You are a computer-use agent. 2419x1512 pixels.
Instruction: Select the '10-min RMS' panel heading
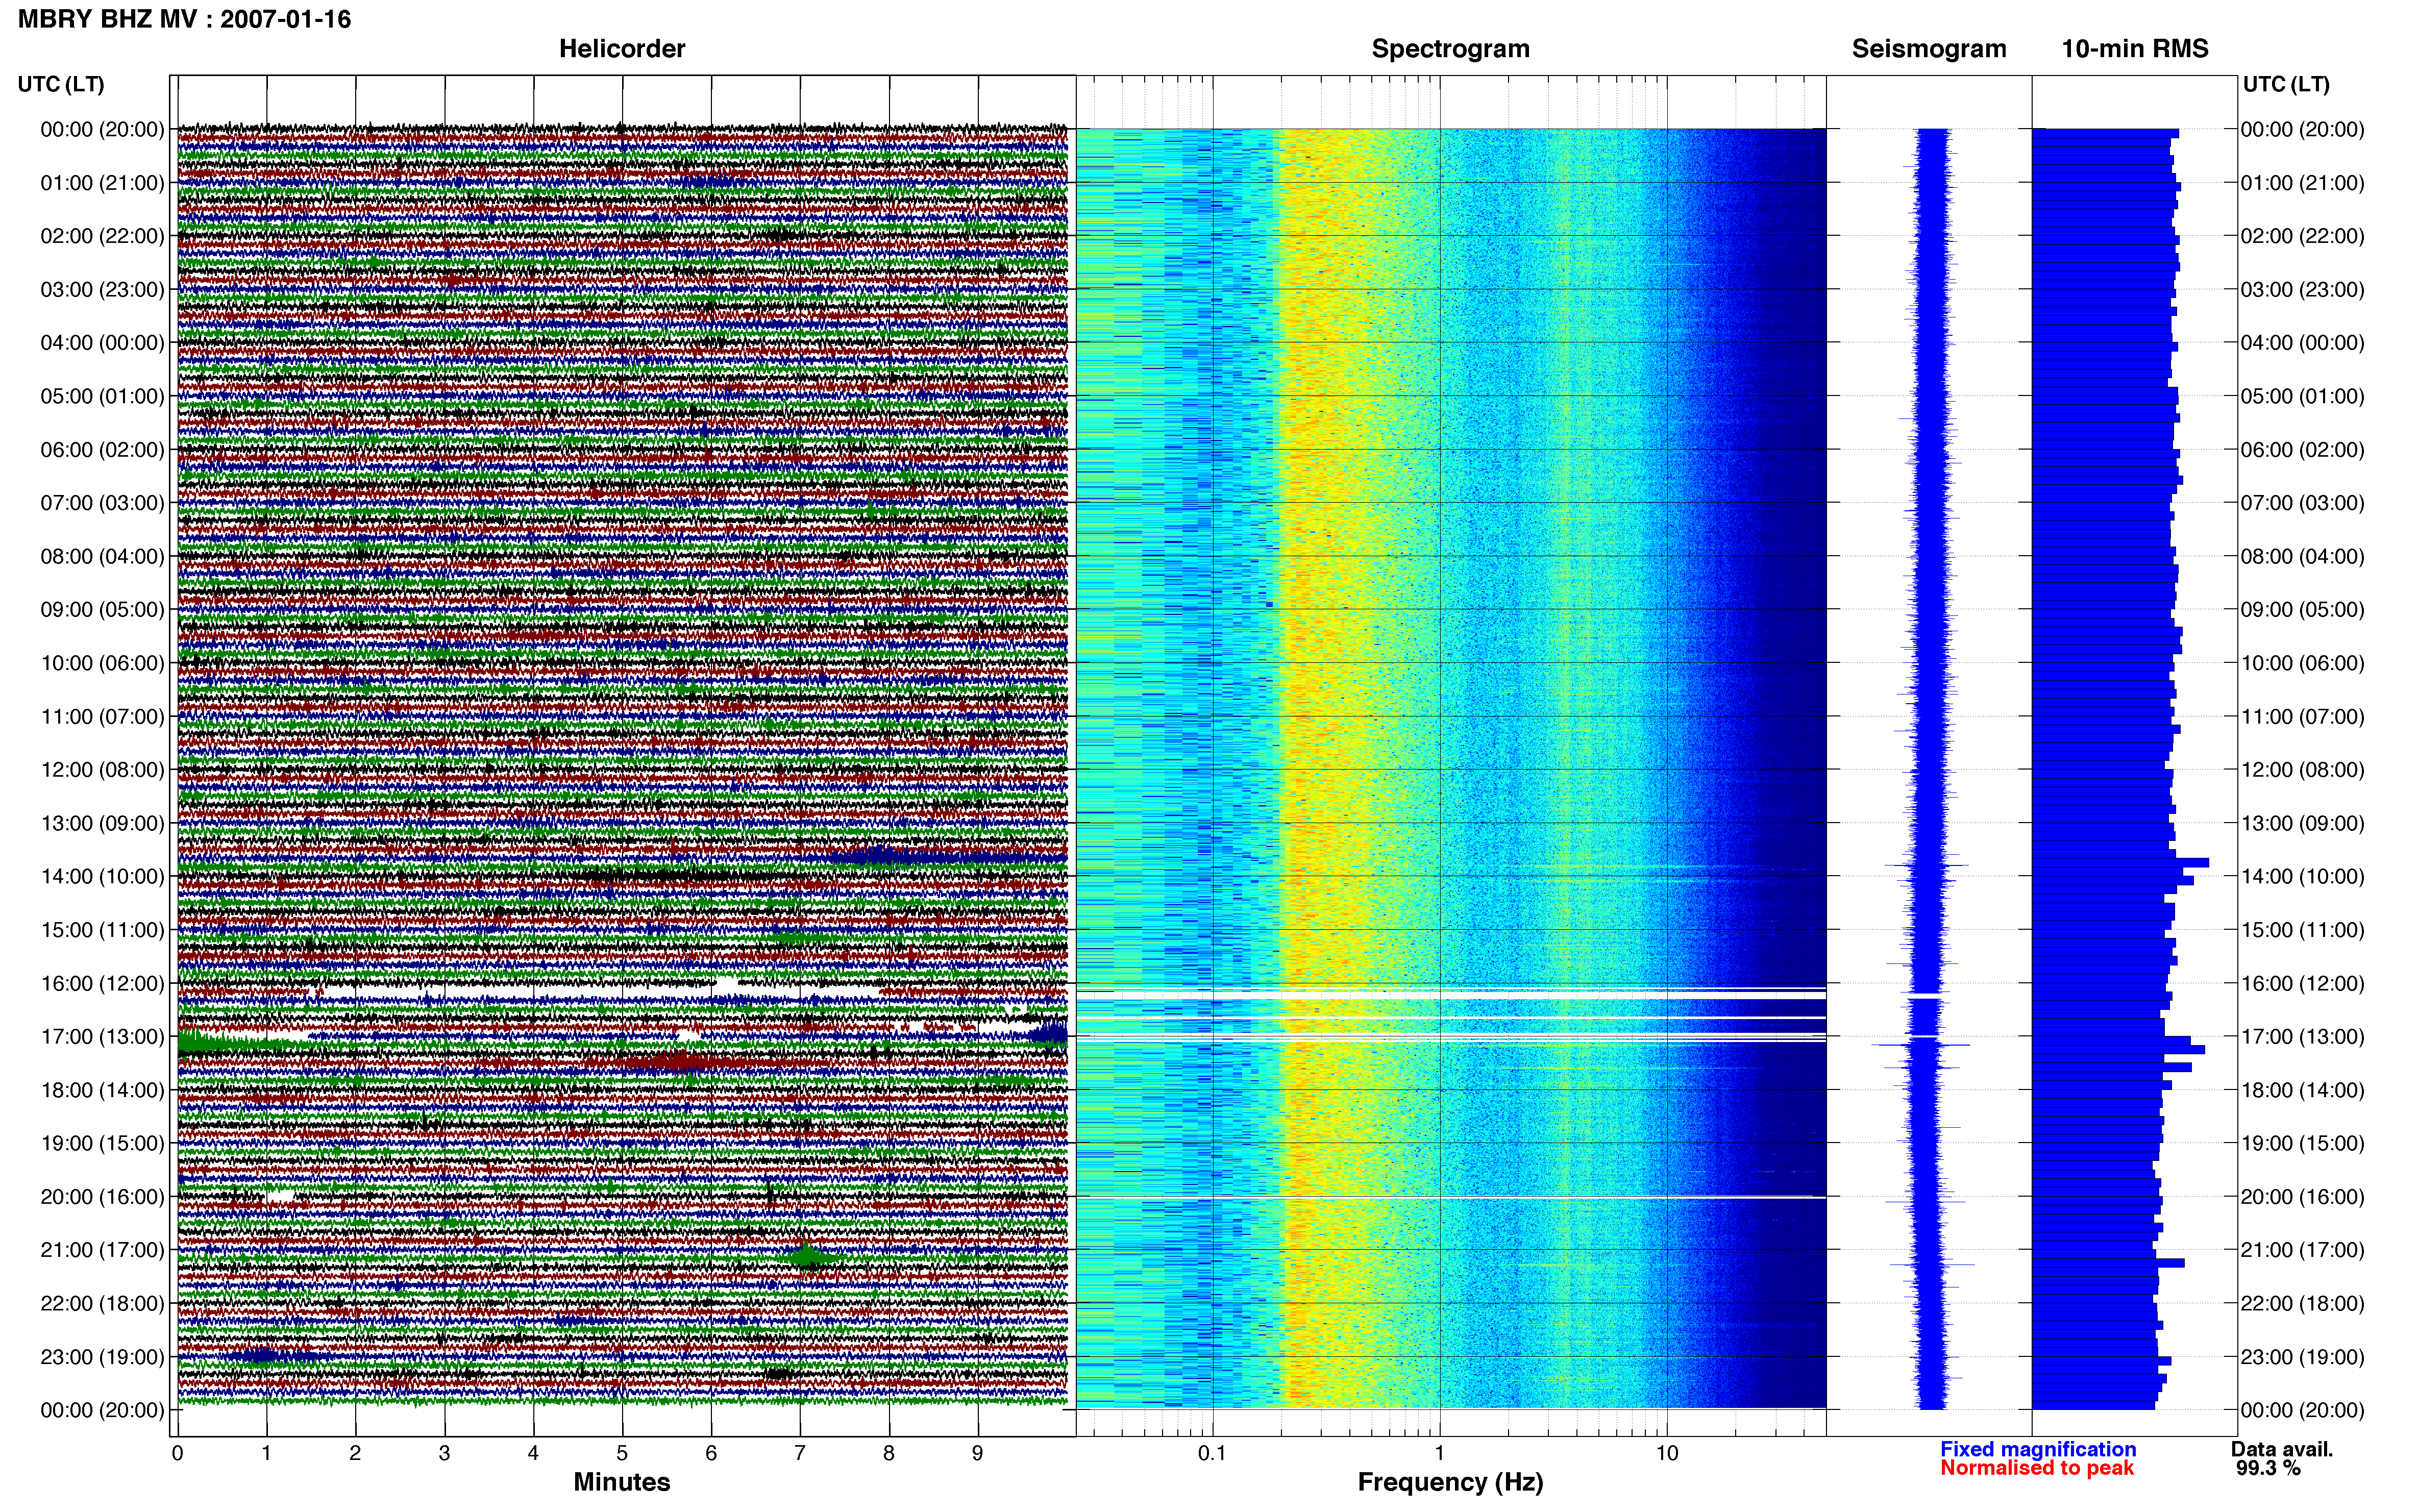tap(2134, 48)
